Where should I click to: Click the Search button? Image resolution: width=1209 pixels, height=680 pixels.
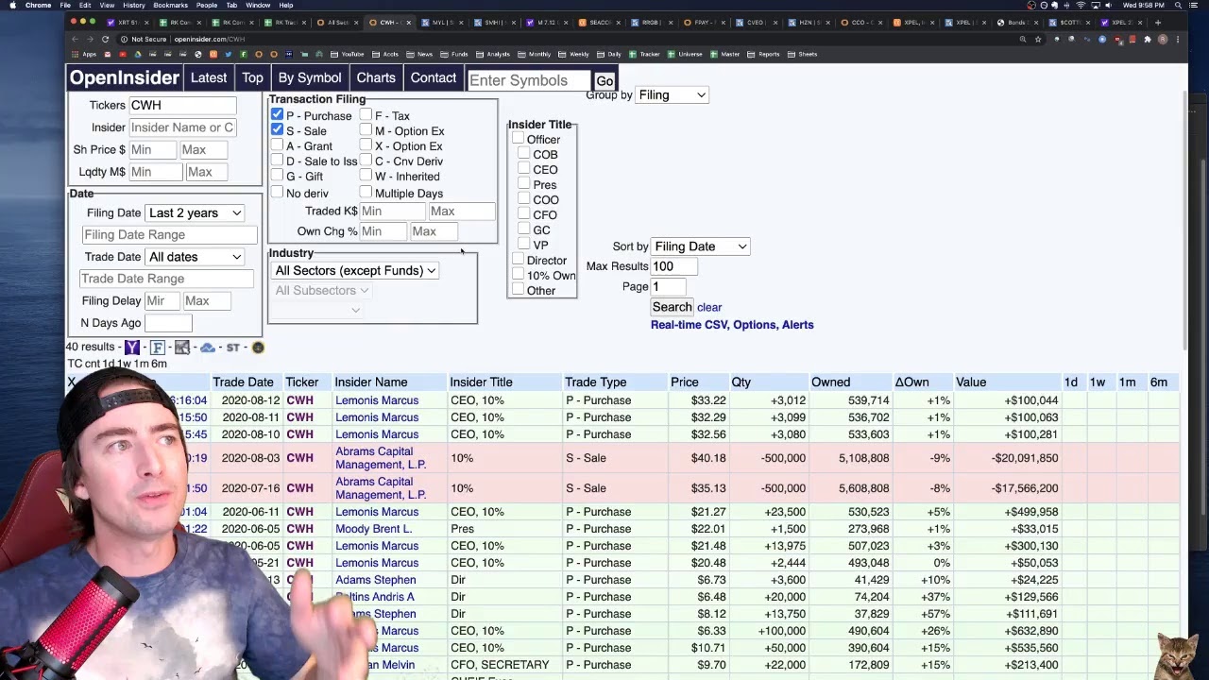672,307
